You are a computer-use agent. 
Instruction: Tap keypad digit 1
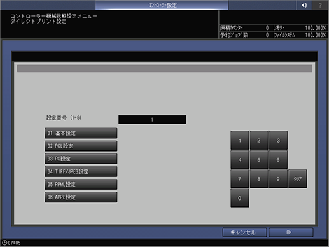[240, 141]
